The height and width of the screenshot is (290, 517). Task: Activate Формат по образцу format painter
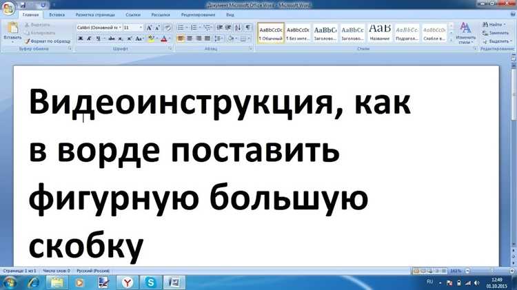click(48, 41)
